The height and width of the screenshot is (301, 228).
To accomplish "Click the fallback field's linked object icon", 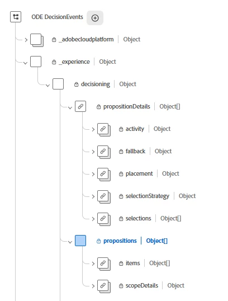I will (104, 152).
